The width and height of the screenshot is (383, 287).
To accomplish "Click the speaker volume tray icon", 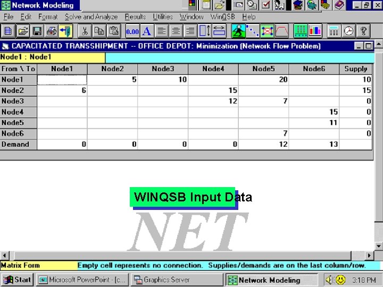I will [329, 280].
